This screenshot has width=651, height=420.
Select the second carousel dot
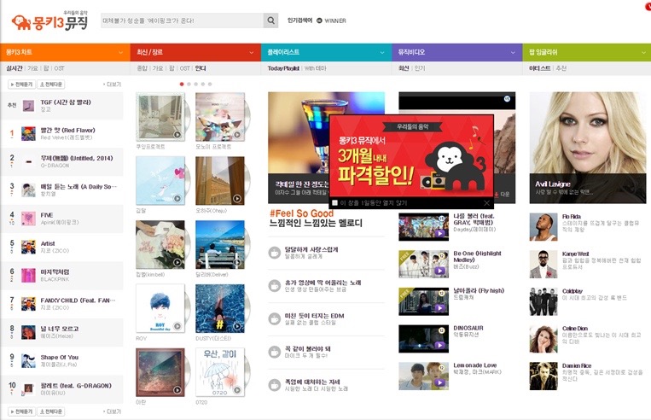(x=189, y=84)
